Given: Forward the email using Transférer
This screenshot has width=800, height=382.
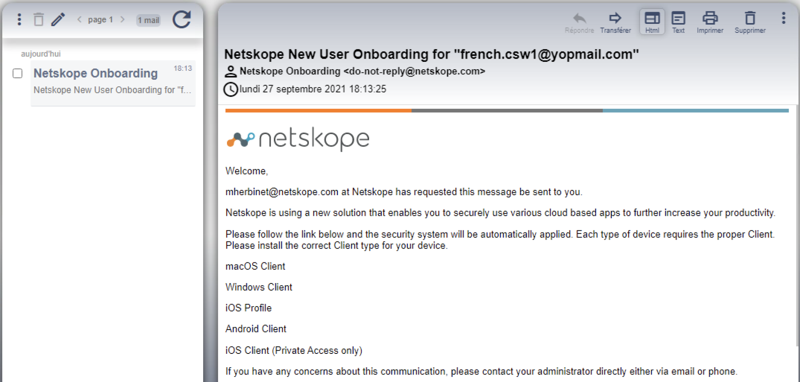Looking at the screenshot, I should point(615,23).
